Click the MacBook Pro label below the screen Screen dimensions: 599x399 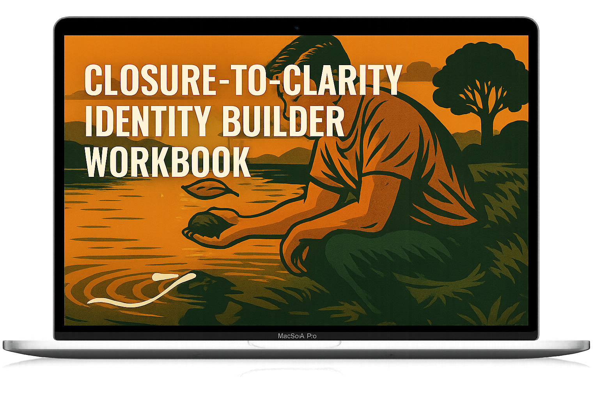pos(298,335)
